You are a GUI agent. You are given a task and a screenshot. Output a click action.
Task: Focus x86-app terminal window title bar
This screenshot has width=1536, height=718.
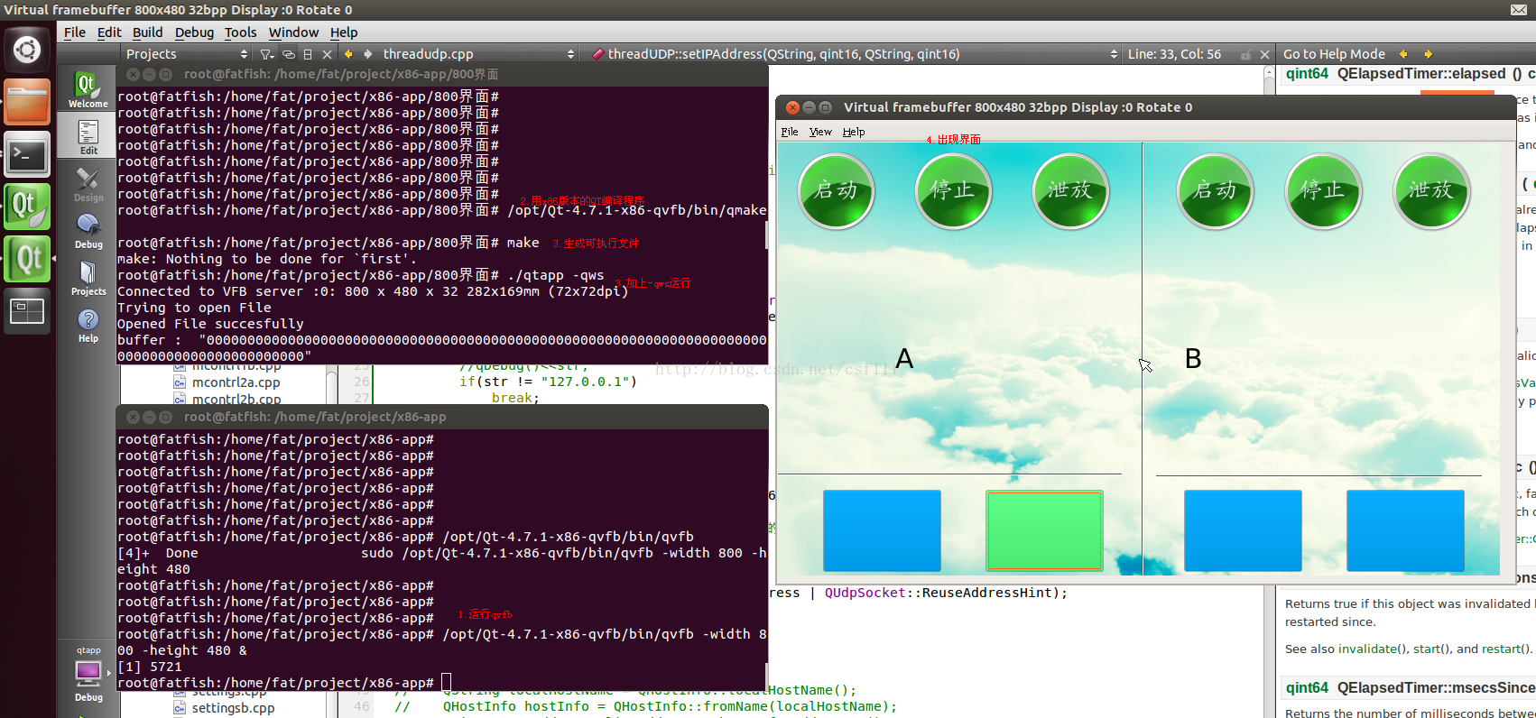point(442,417)
